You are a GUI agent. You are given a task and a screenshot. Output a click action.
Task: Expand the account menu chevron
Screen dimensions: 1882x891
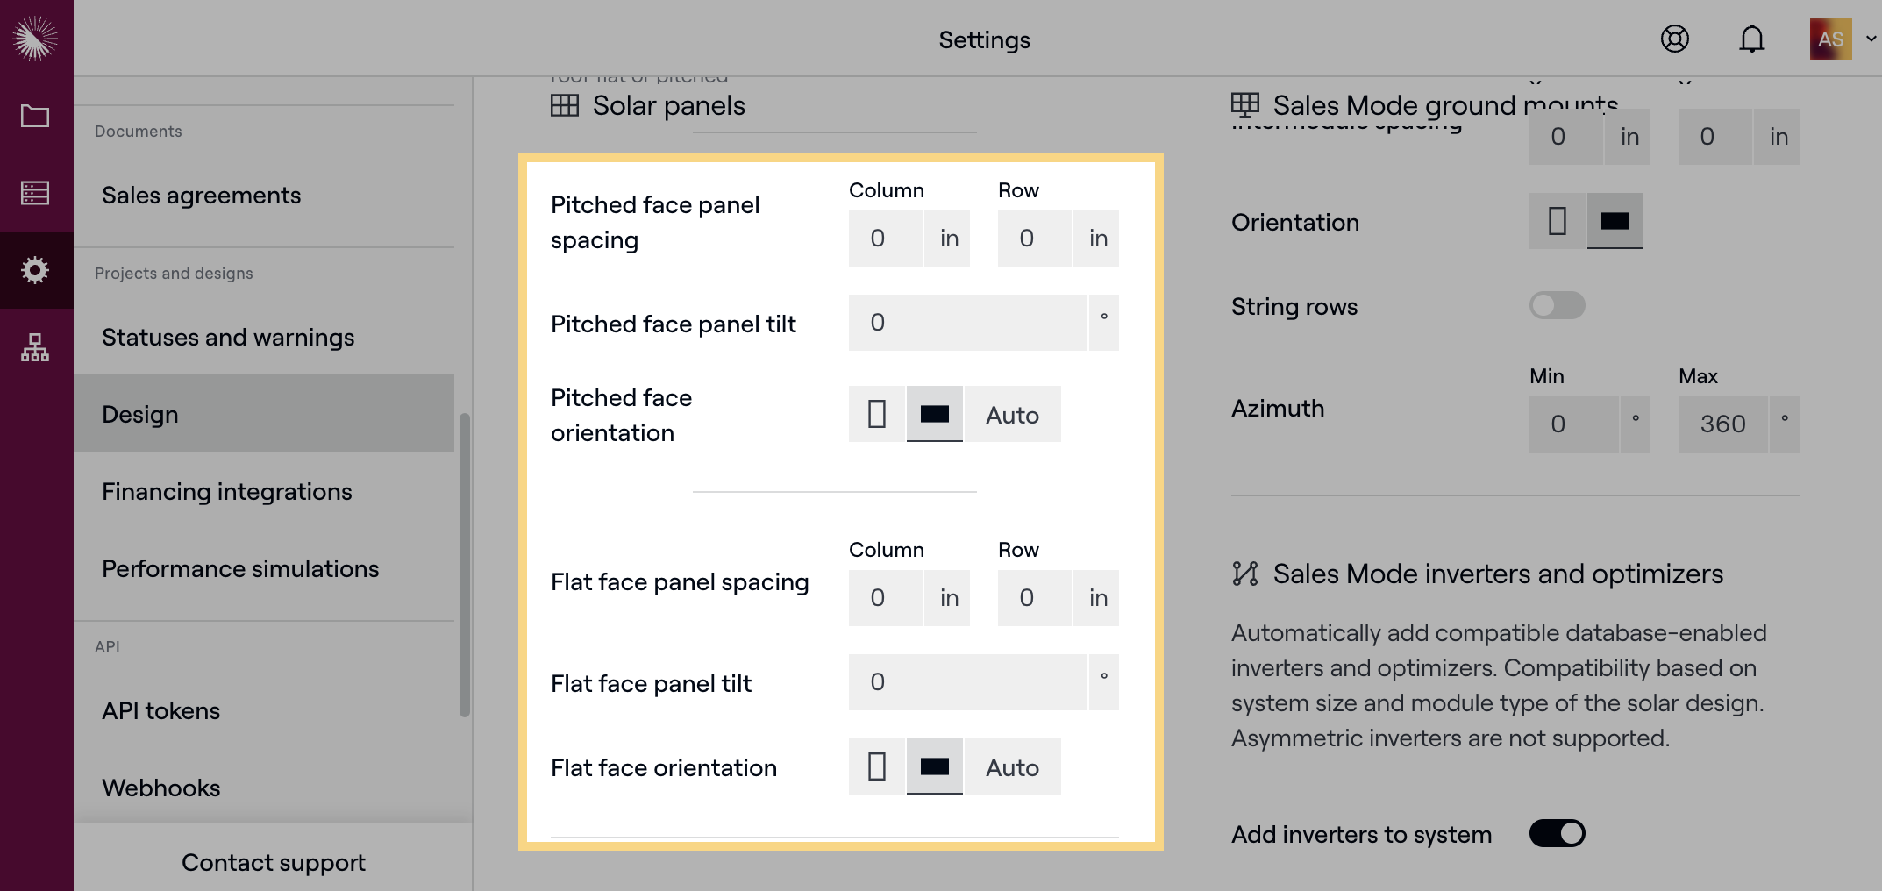click(1871, 39)
